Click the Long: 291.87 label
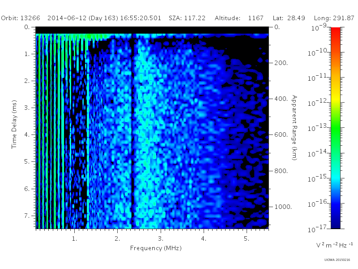The image size is (358, 269). [334, 18]
